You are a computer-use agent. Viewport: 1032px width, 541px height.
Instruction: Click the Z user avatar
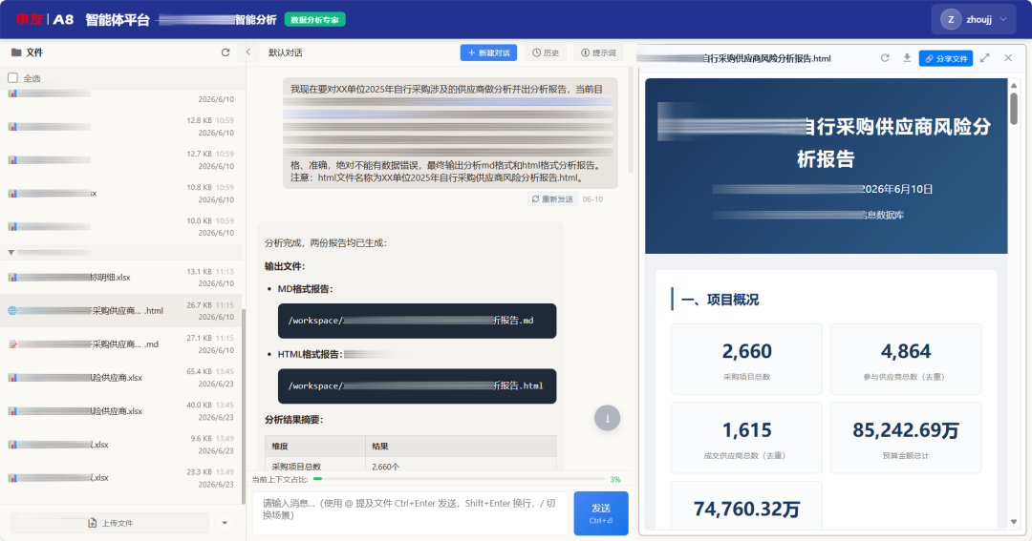(x=951, y=20)
